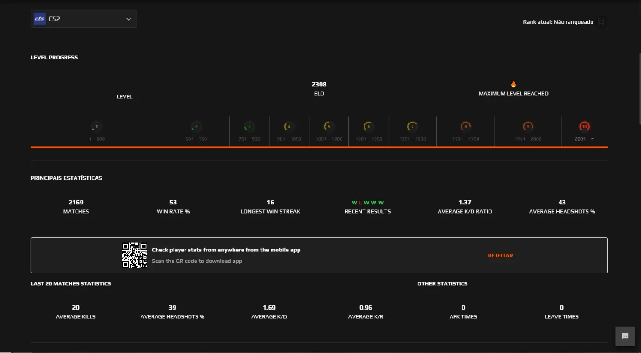Click the level 9 skill icon
The image size is (641, 353).
528,127
